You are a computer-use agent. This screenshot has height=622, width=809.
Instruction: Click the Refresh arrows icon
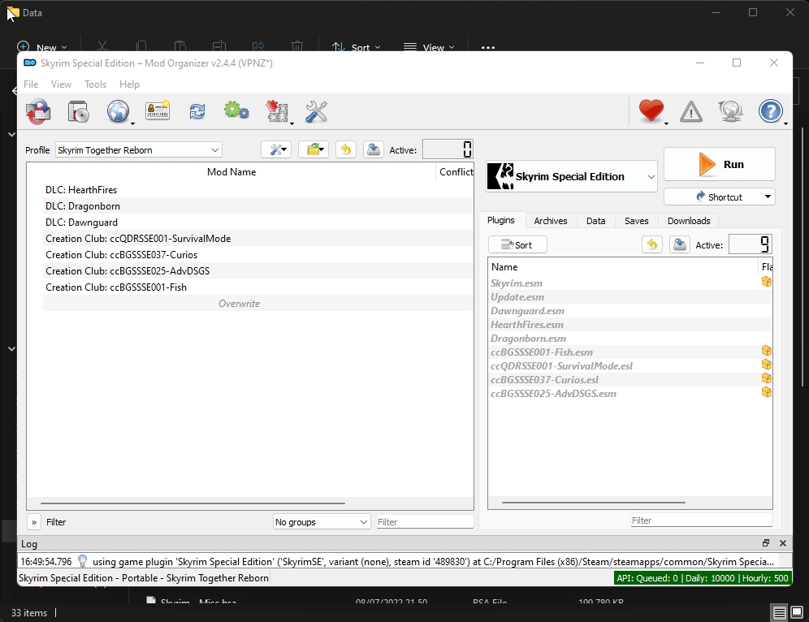tap(197, 111)
